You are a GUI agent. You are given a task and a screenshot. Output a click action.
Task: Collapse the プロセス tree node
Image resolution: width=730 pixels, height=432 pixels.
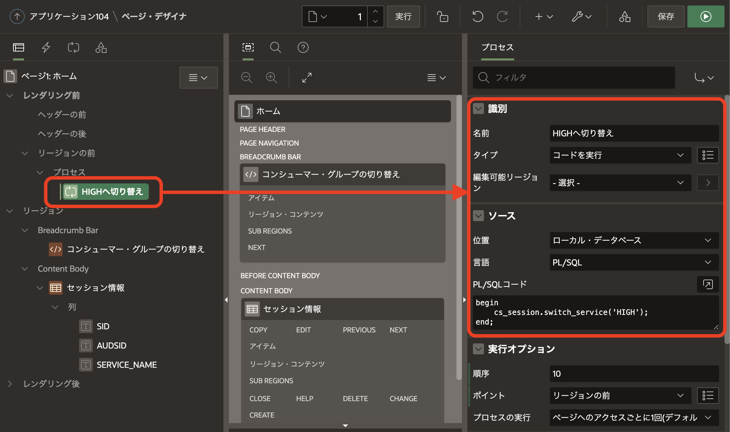[40, 172]
